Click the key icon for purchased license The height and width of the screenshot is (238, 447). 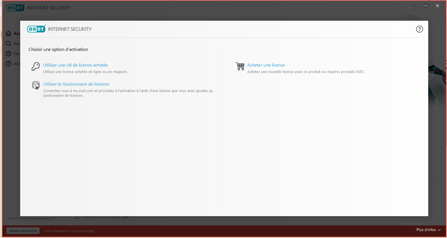pos(36,66)
